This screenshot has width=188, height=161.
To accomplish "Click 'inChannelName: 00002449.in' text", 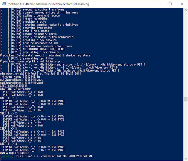I will click(20, 77).
